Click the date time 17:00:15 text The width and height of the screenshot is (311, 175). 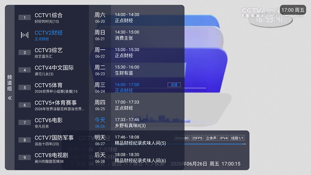click(231, 164)
